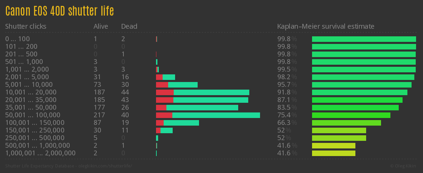The height and width of the screenshot is (173, 423).
Task: Click the Dead column header
Action: pos(129,27)
